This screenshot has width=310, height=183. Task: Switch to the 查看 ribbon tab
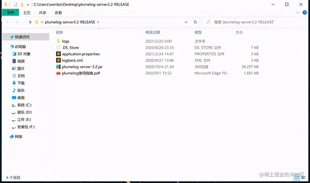58,12
